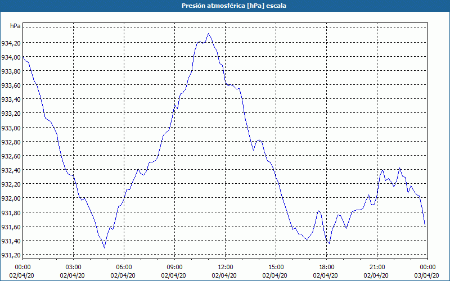Click the 18:00 time axis label
The image size is (450, 281).
(327, 268)
